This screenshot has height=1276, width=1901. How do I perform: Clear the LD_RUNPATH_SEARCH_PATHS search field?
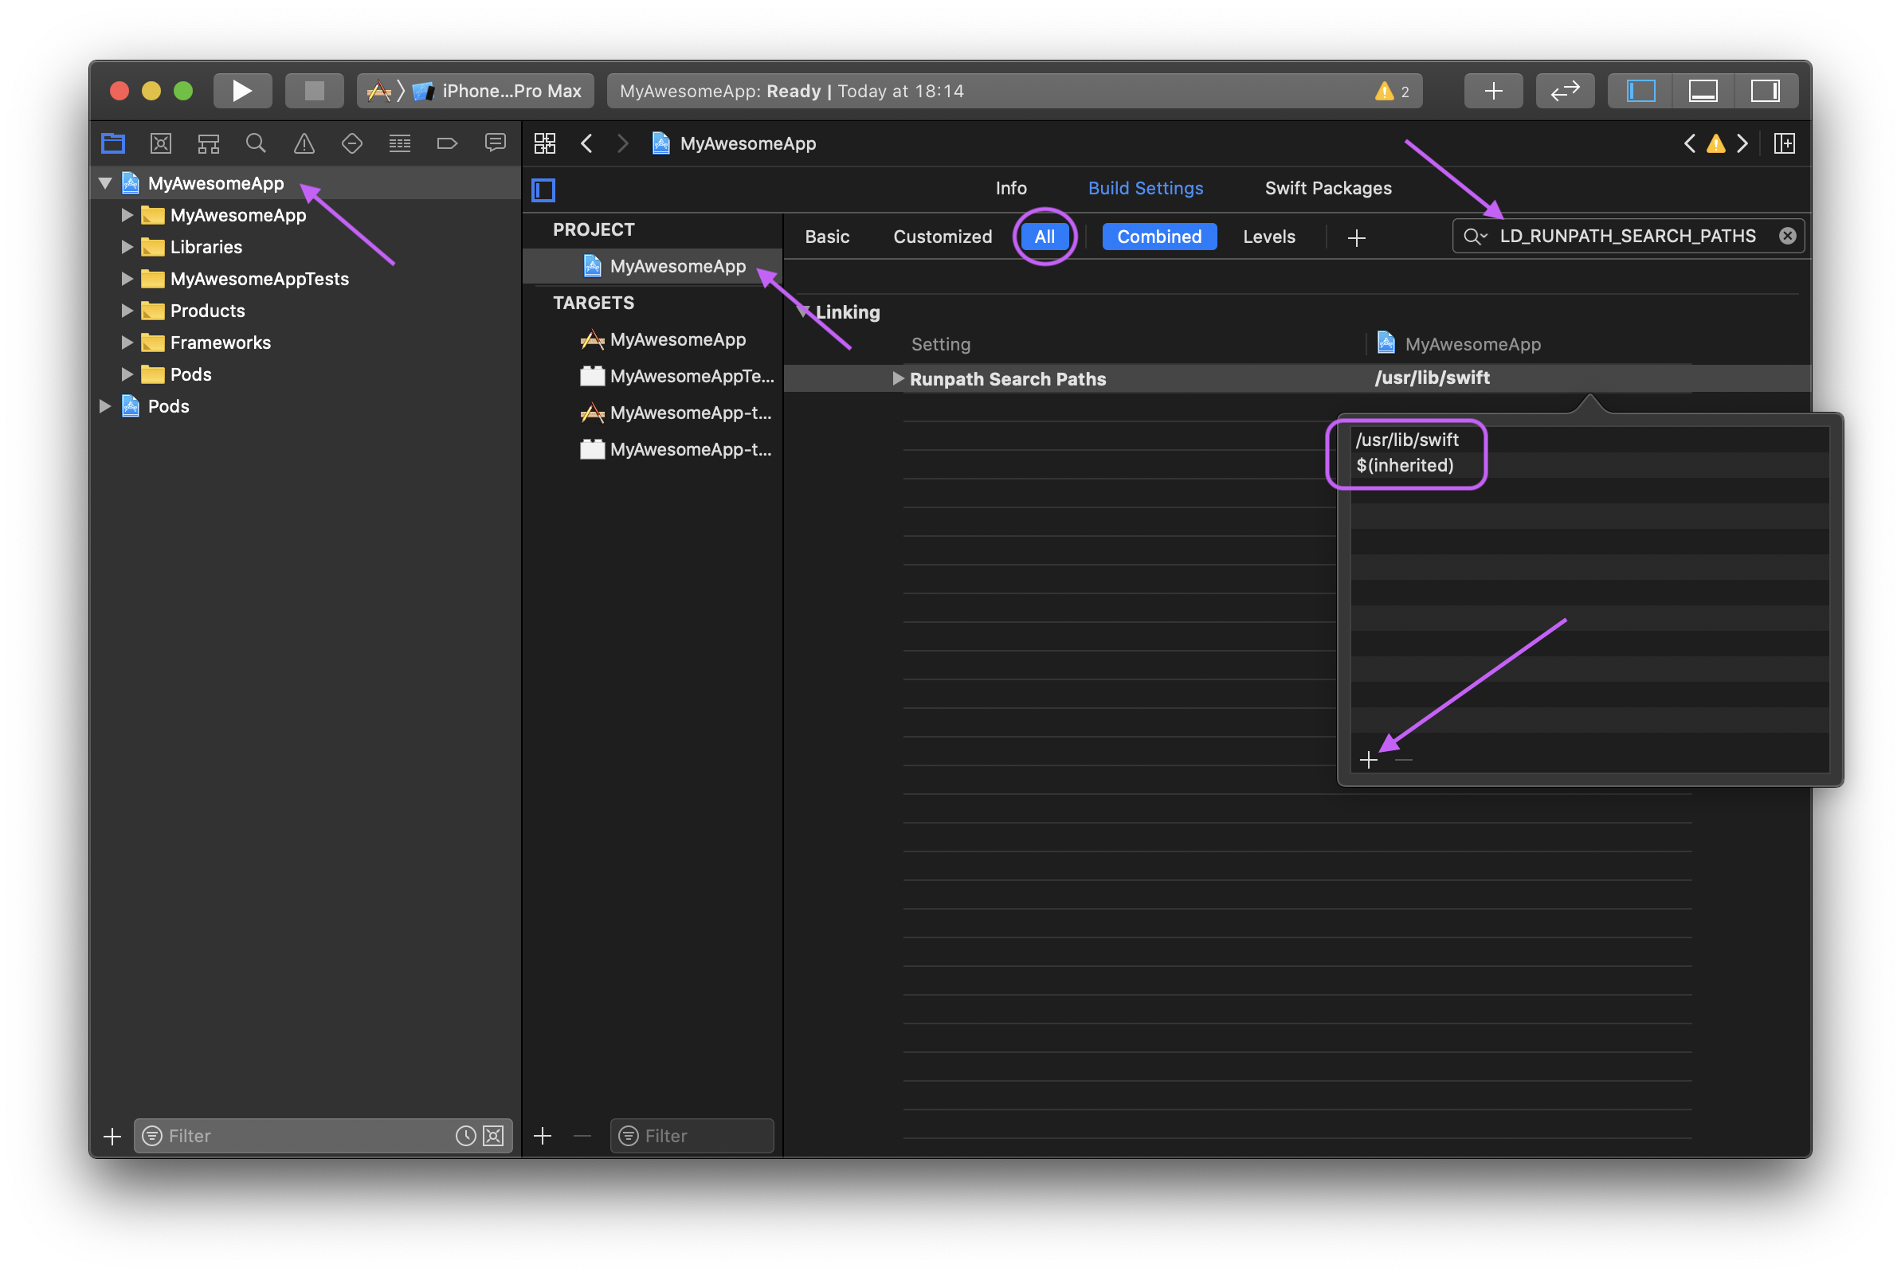[x=1787, y=236]
